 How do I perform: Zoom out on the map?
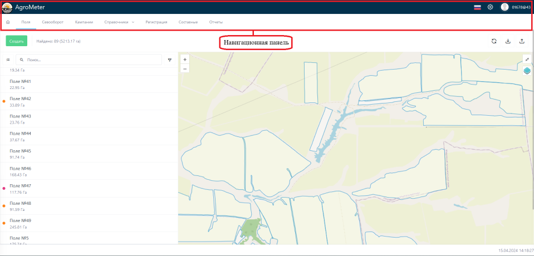[x=185, y=68]
